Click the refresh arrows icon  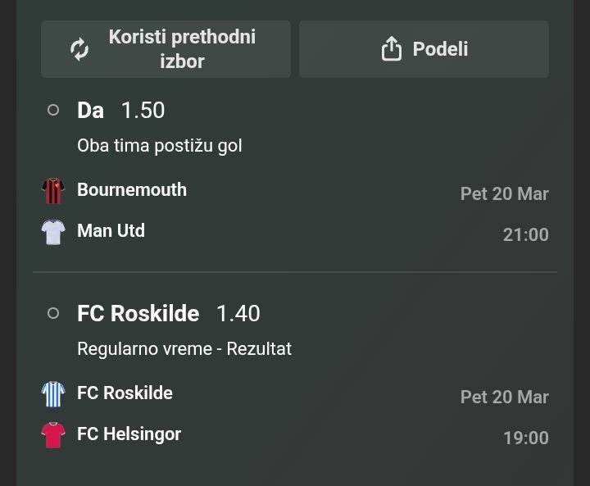(79, 49)
